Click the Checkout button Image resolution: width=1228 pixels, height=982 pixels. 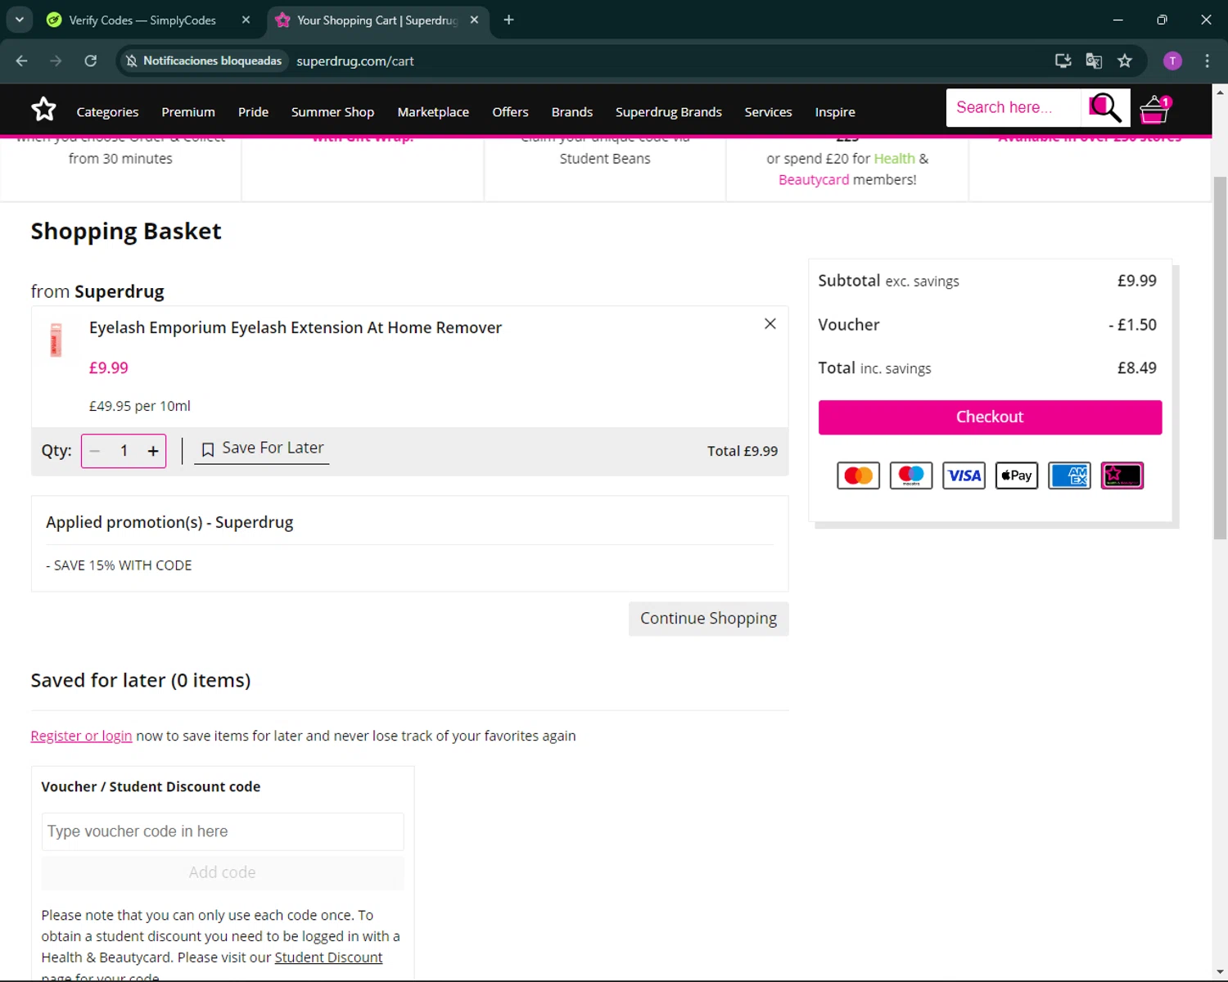click(x=990, y=417)
